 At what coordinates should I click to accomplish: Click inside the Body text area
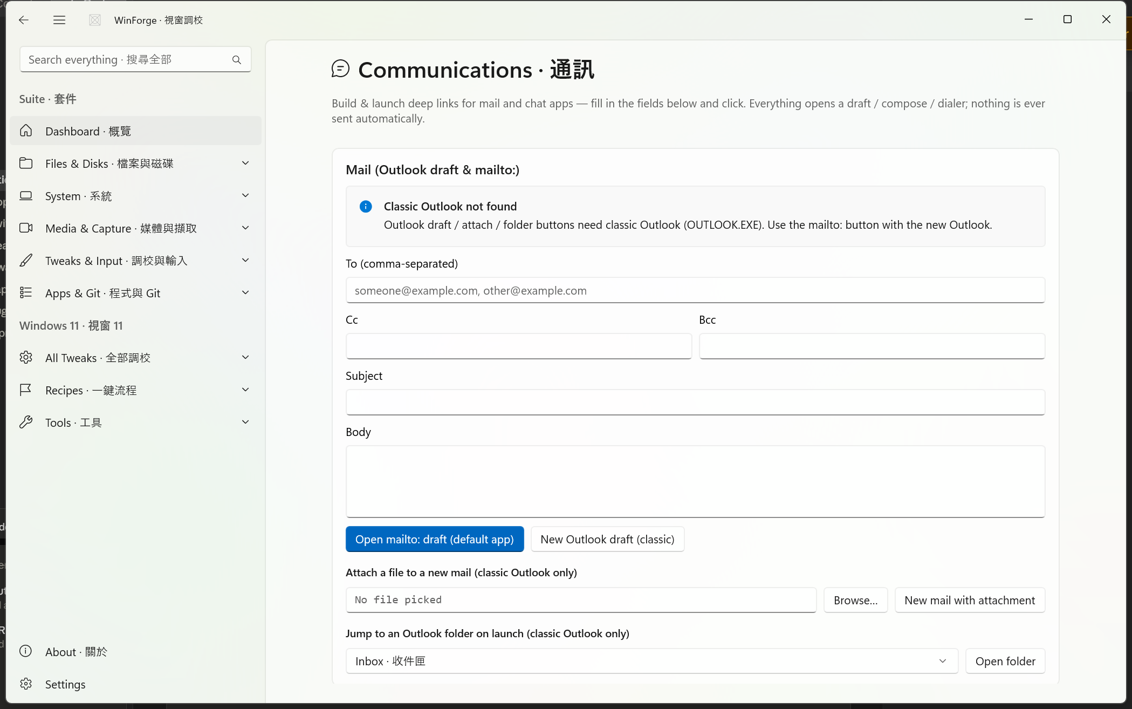pyautogui.click(x=695, y=481)
